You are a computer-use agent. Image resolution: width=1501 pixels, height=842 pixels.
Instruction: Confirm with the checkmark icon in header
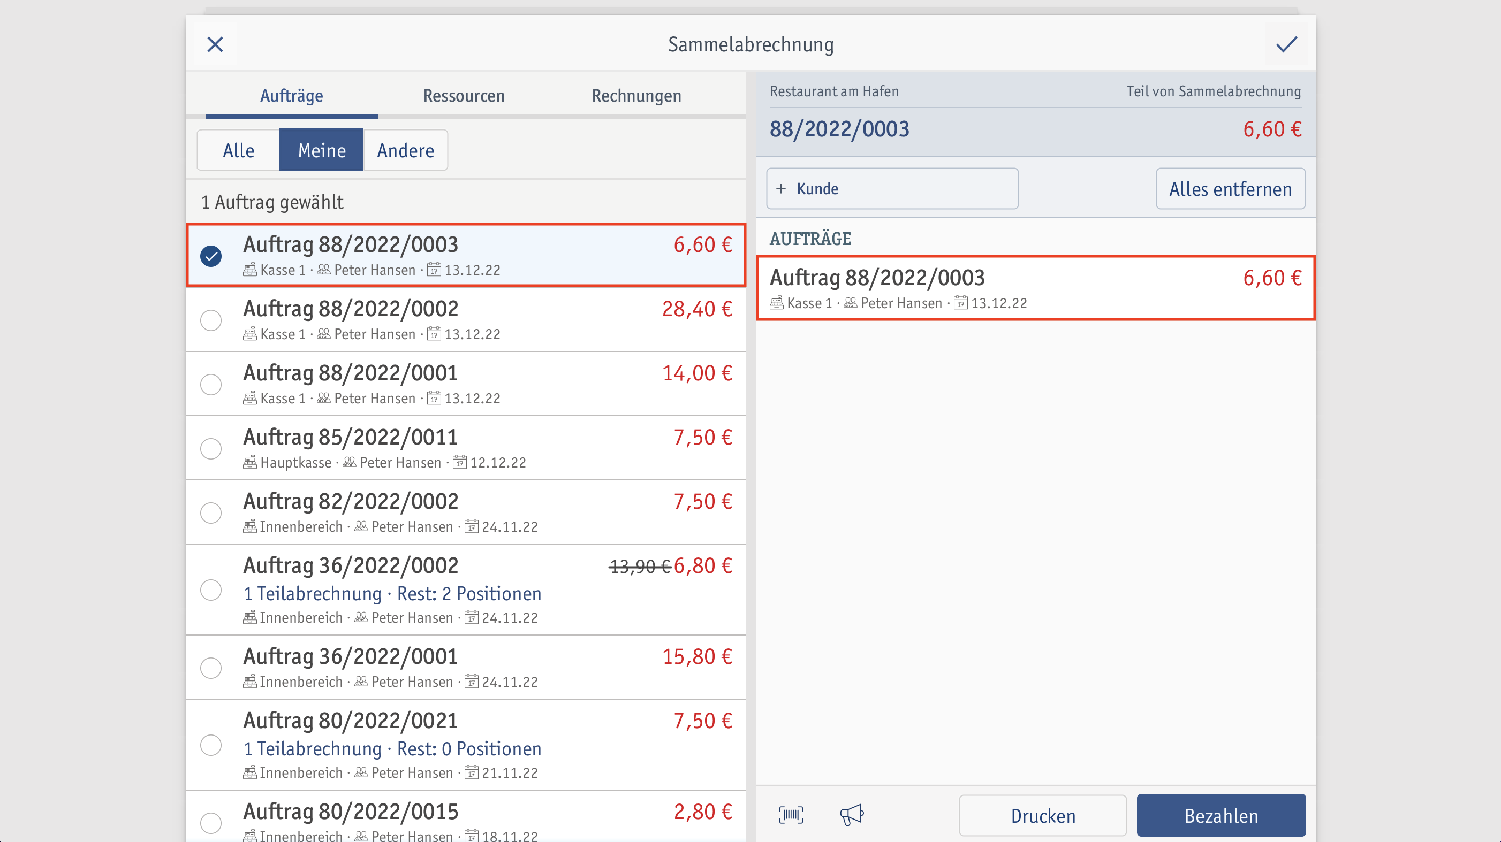tap(1286, 44)
